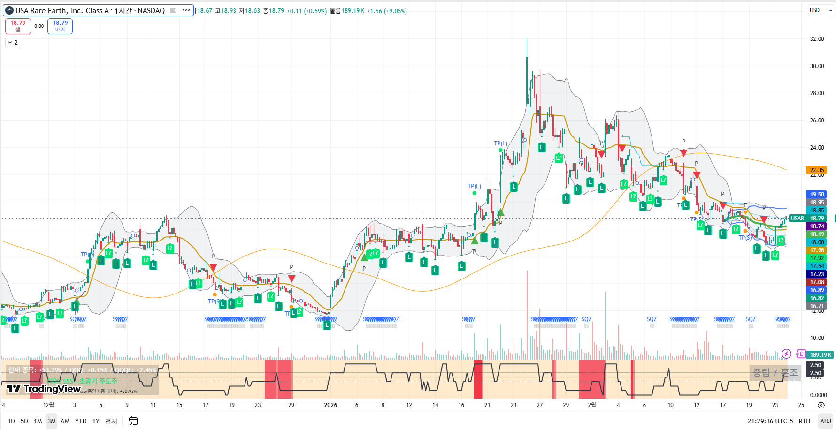Open the go-to-date calendar icon
Image resolution: width=836 pixels, height=430 pixels.
[133, 421]
